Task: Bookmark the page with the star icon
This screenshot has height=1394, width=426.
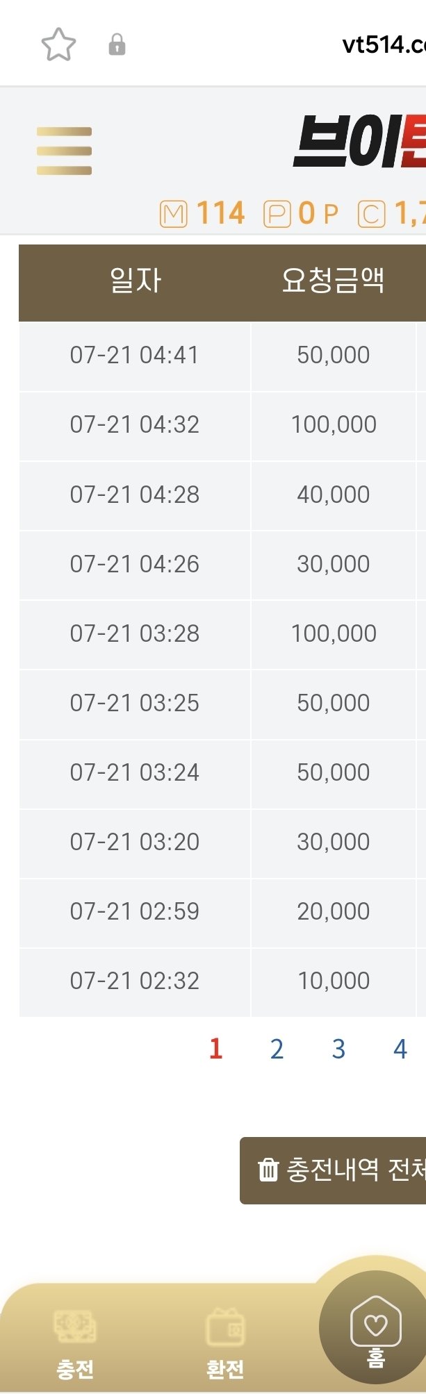Action: point(58,44)
